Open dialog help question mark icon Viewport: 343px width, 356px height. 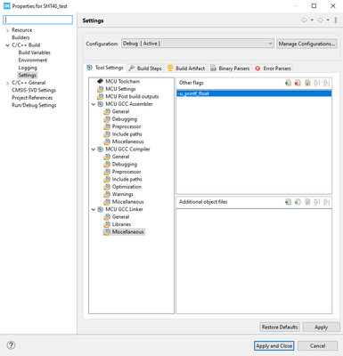coord(11,345)
